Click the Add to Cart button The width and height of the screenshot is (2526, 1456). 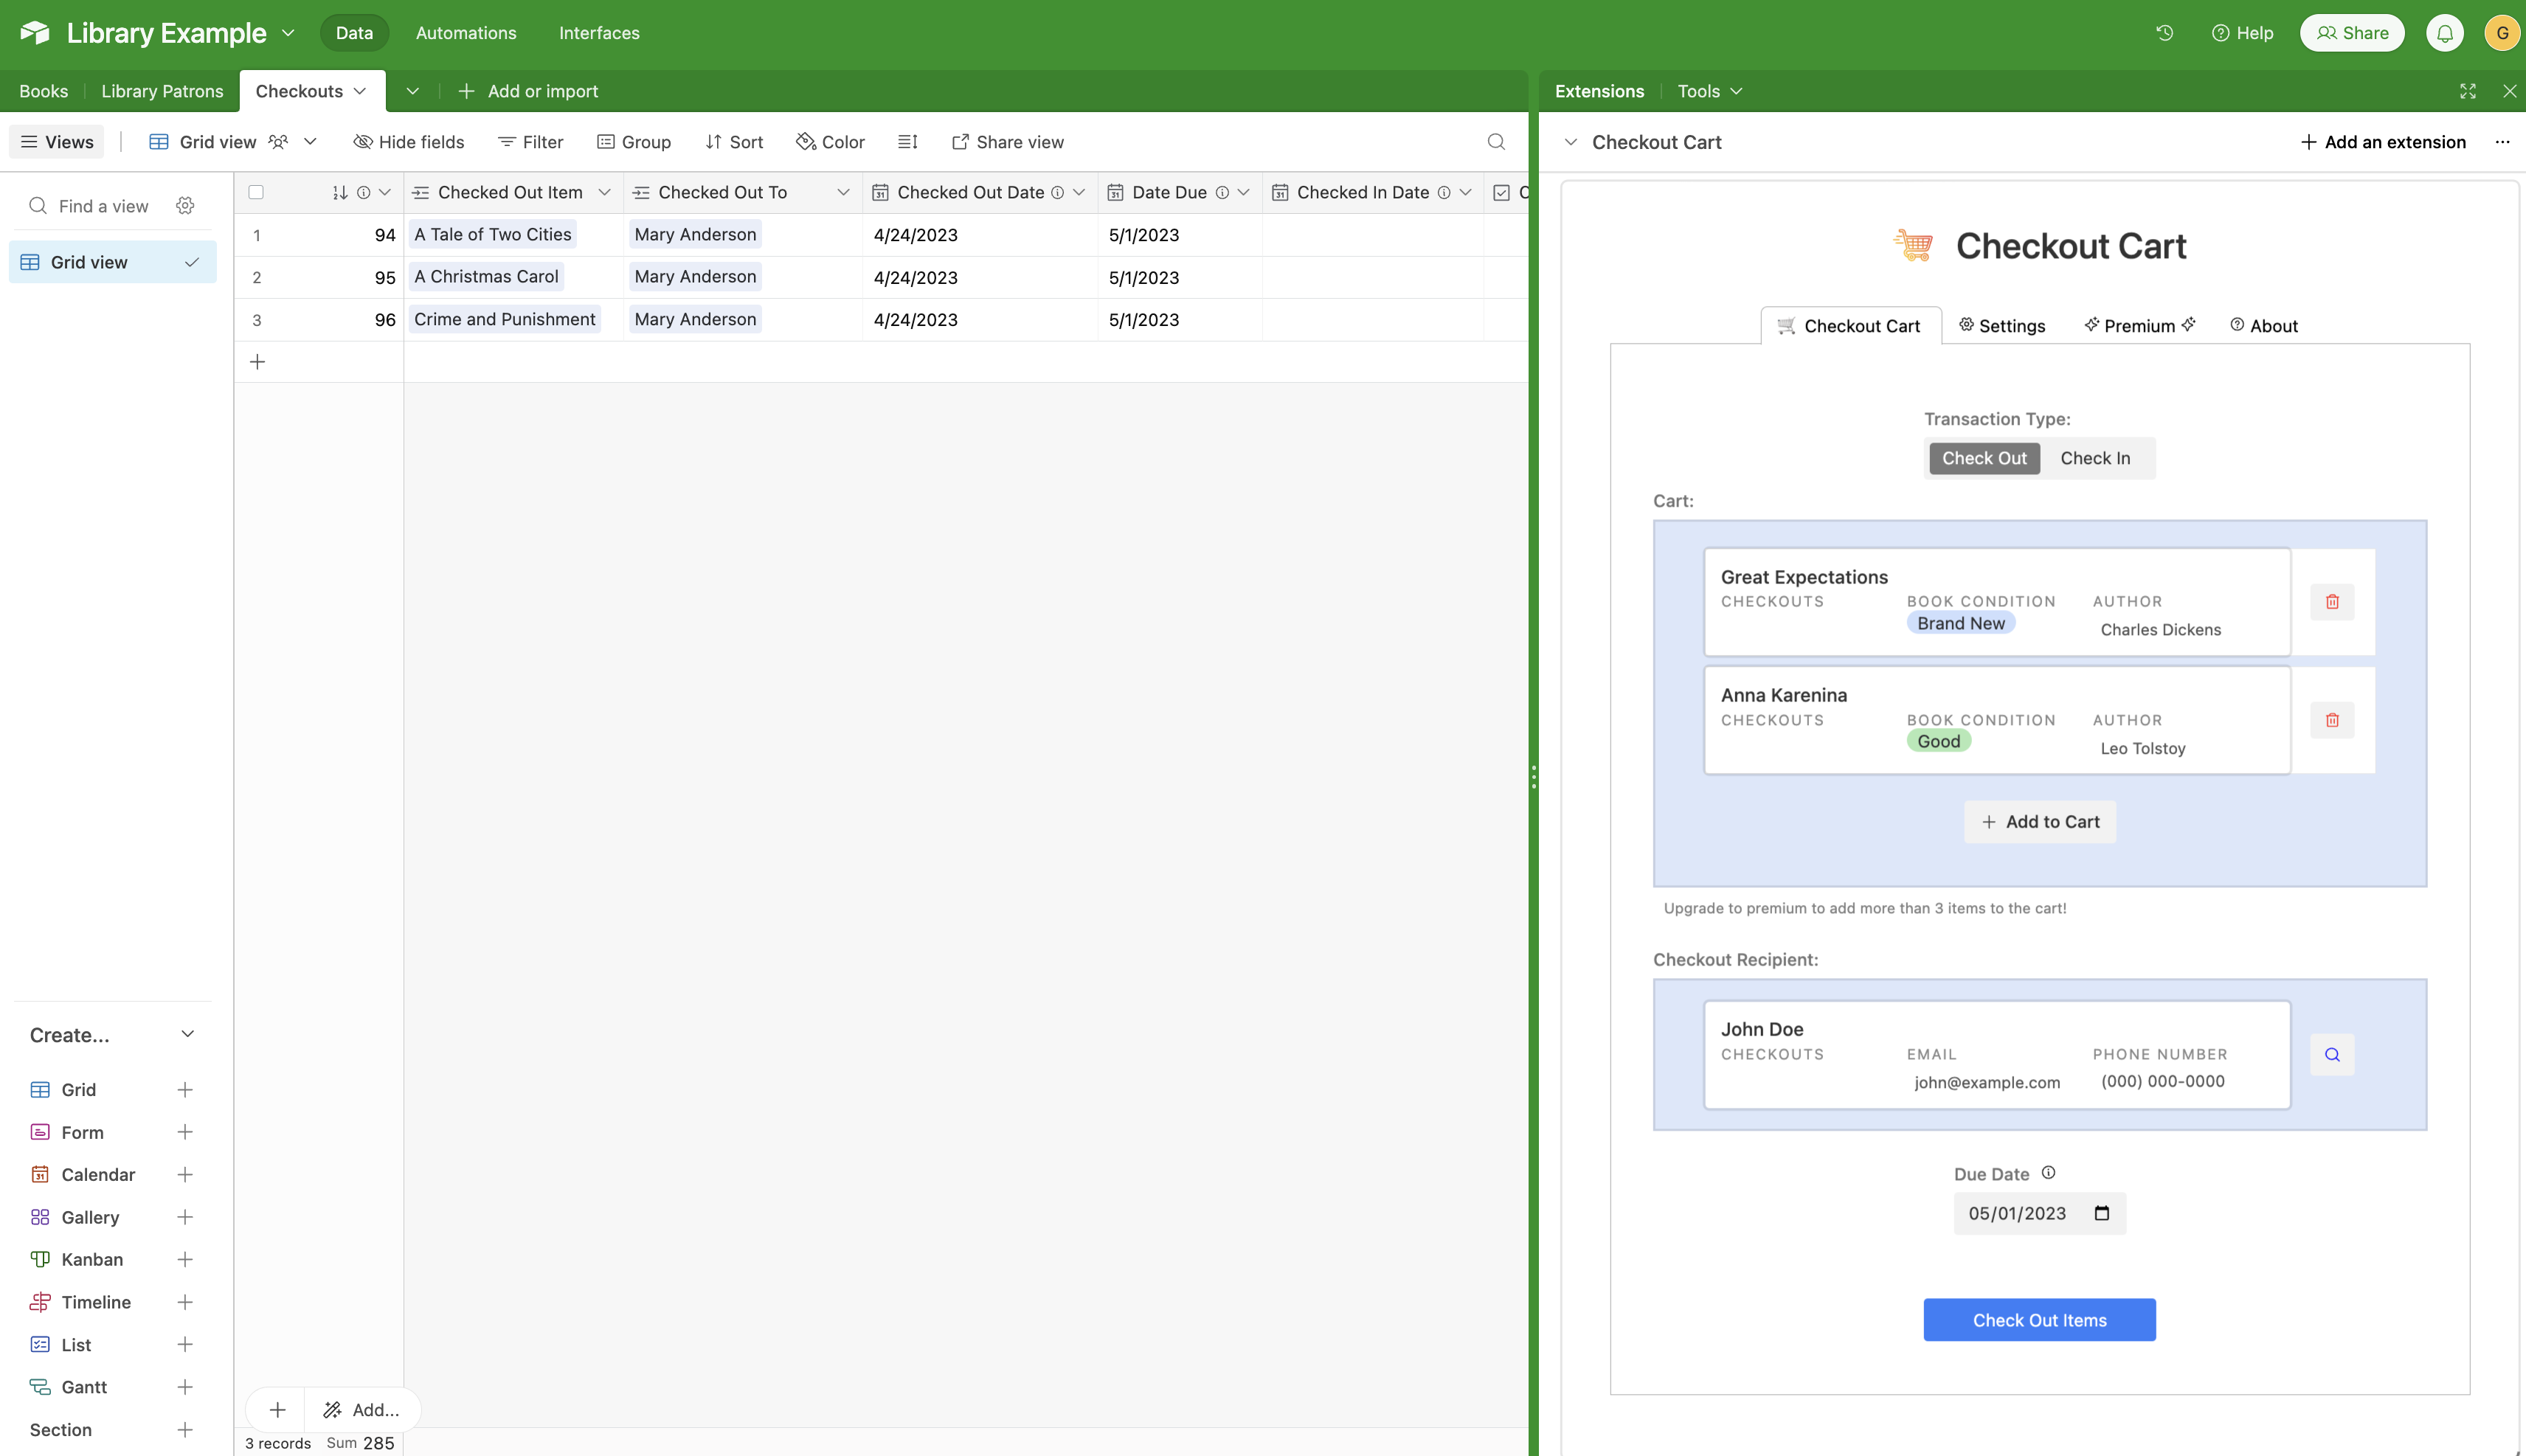coord(2040,822)
